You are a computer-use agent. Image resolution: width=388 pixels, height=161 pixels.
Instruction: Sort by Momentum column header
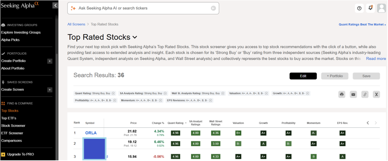click(x=314, y=123)
